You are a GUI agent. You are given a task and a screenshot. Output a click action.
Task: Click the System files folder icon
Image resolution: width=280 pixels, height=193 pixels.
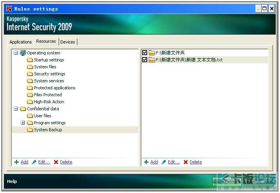click(x=30, y=66)
